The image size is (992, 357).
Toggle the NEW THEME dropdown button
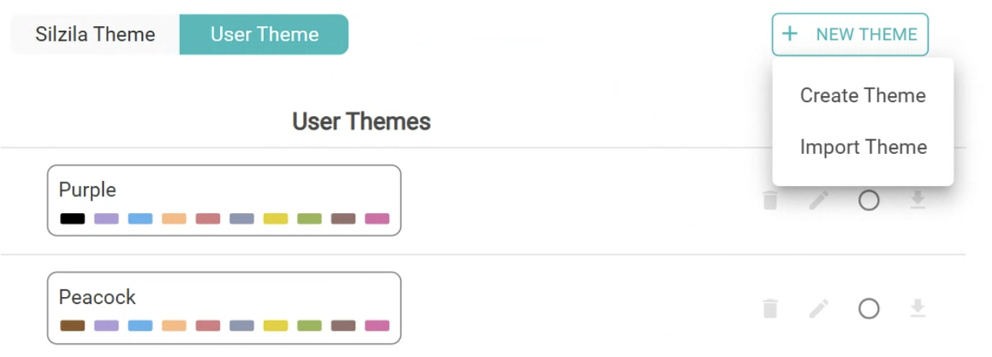click(x=850, y=35)
